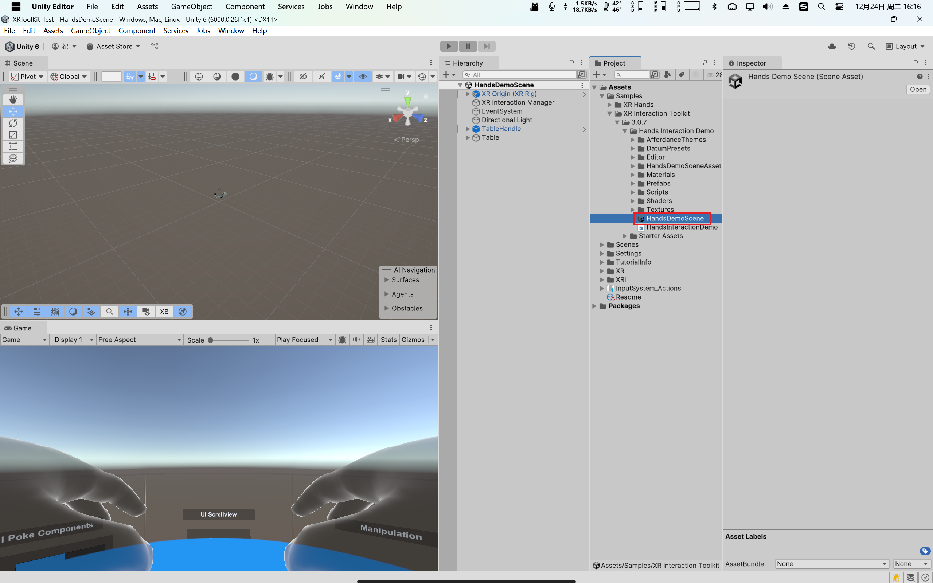Screen dimensions: 933x583
Task: Toggle scene effects (skybox/fx) button
Action: 338,77
